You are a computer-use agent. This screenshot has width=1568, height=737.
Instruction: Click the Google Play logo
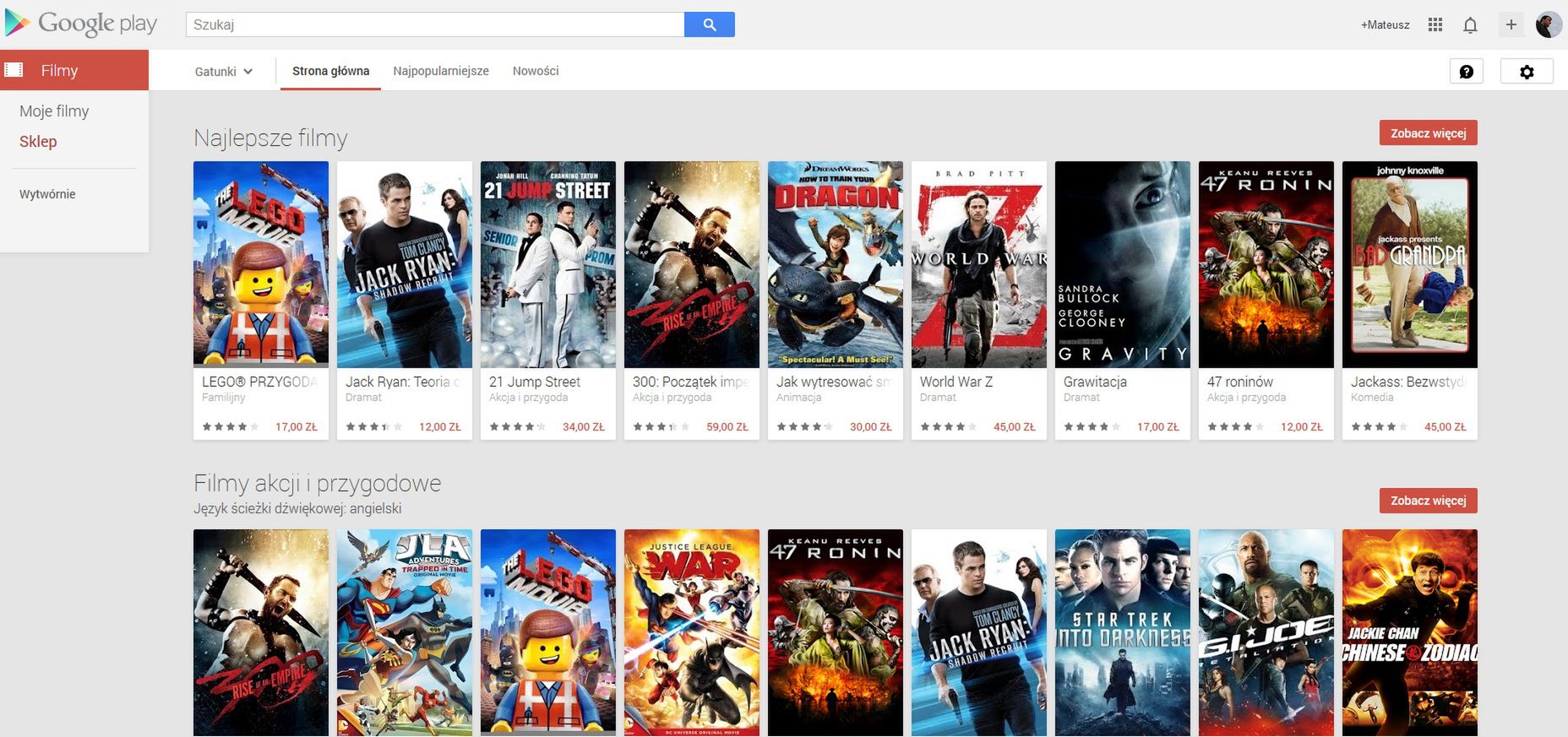click(x=81, y=24)
